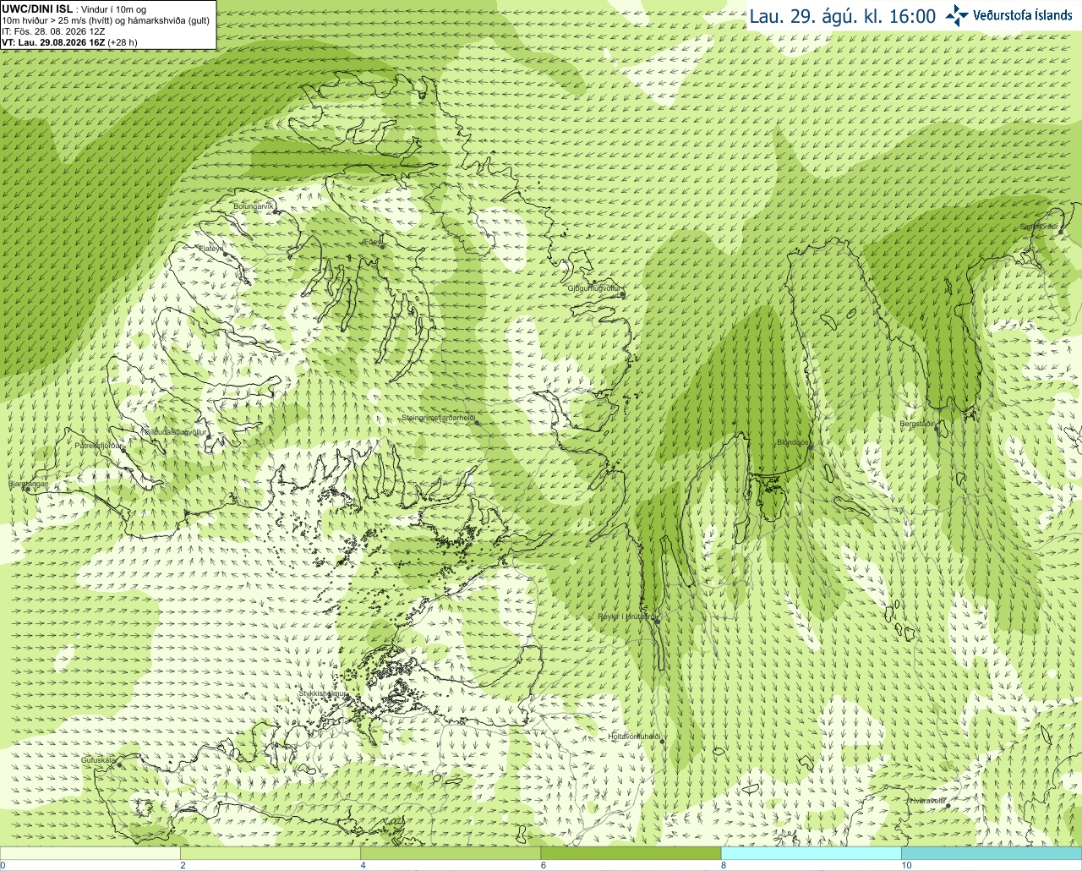Image resolution: width=1082 pixels, height=871 pixels.
Task: Select the Blönduós station dot
Action: click(810, 447)
